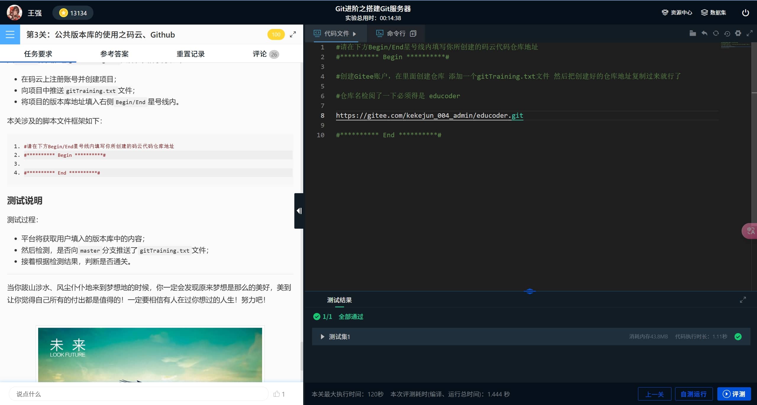
Task: Click the 未来 LOOK FUTURE image
Action: 150,355
